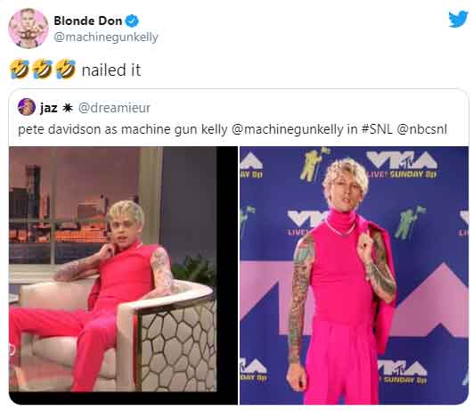
Task: Open Blonde Don's profile avatar
Action: point(29,29)
